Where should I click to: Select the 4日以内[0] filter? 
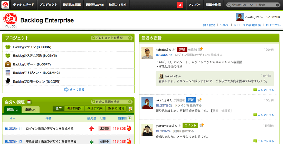pos(74,108)
